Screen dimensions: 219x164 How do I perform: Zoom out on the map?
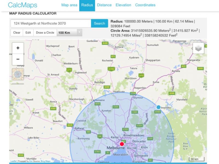click(18, 59)
